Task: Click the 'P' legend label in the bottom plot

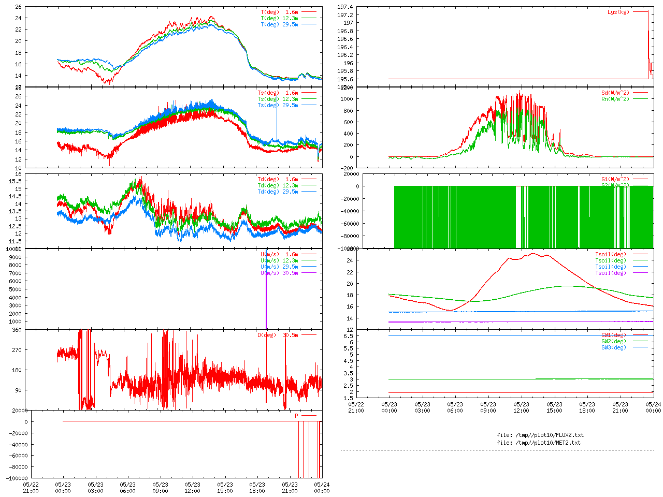Action: (x=297, y=416)
